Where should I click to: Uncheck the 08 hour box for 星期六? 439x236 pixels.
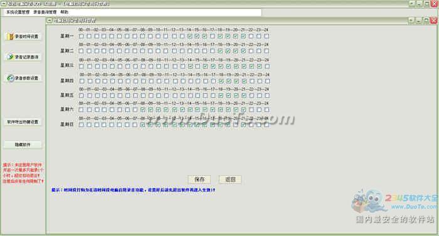(x=143, y=110)
